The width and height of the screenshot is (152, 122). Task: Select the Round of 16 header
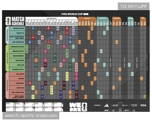(x=103, y=18)
